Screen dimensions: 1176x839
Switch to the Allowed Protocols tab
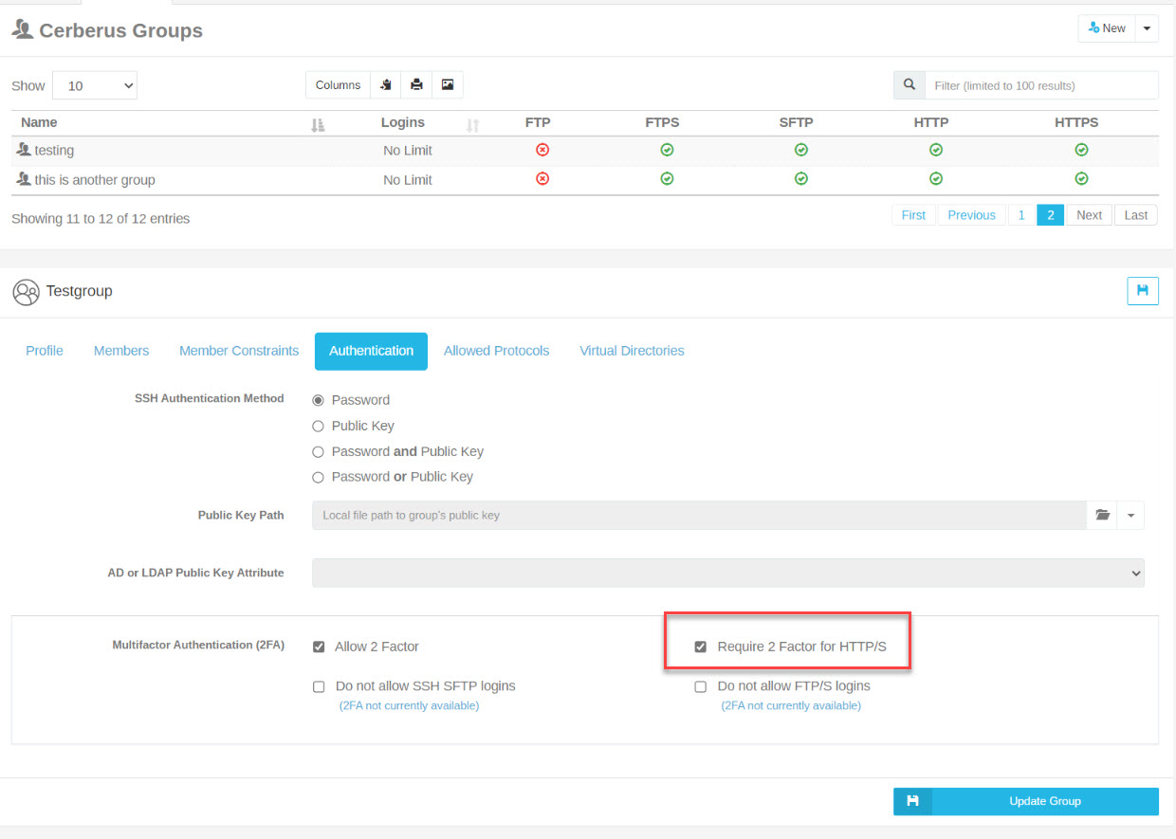(x=496, y=351)
